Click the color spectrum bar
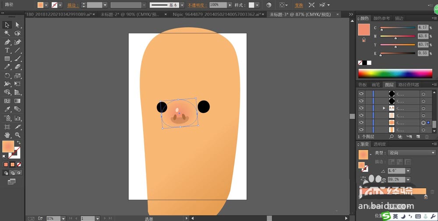 point(395,74)
